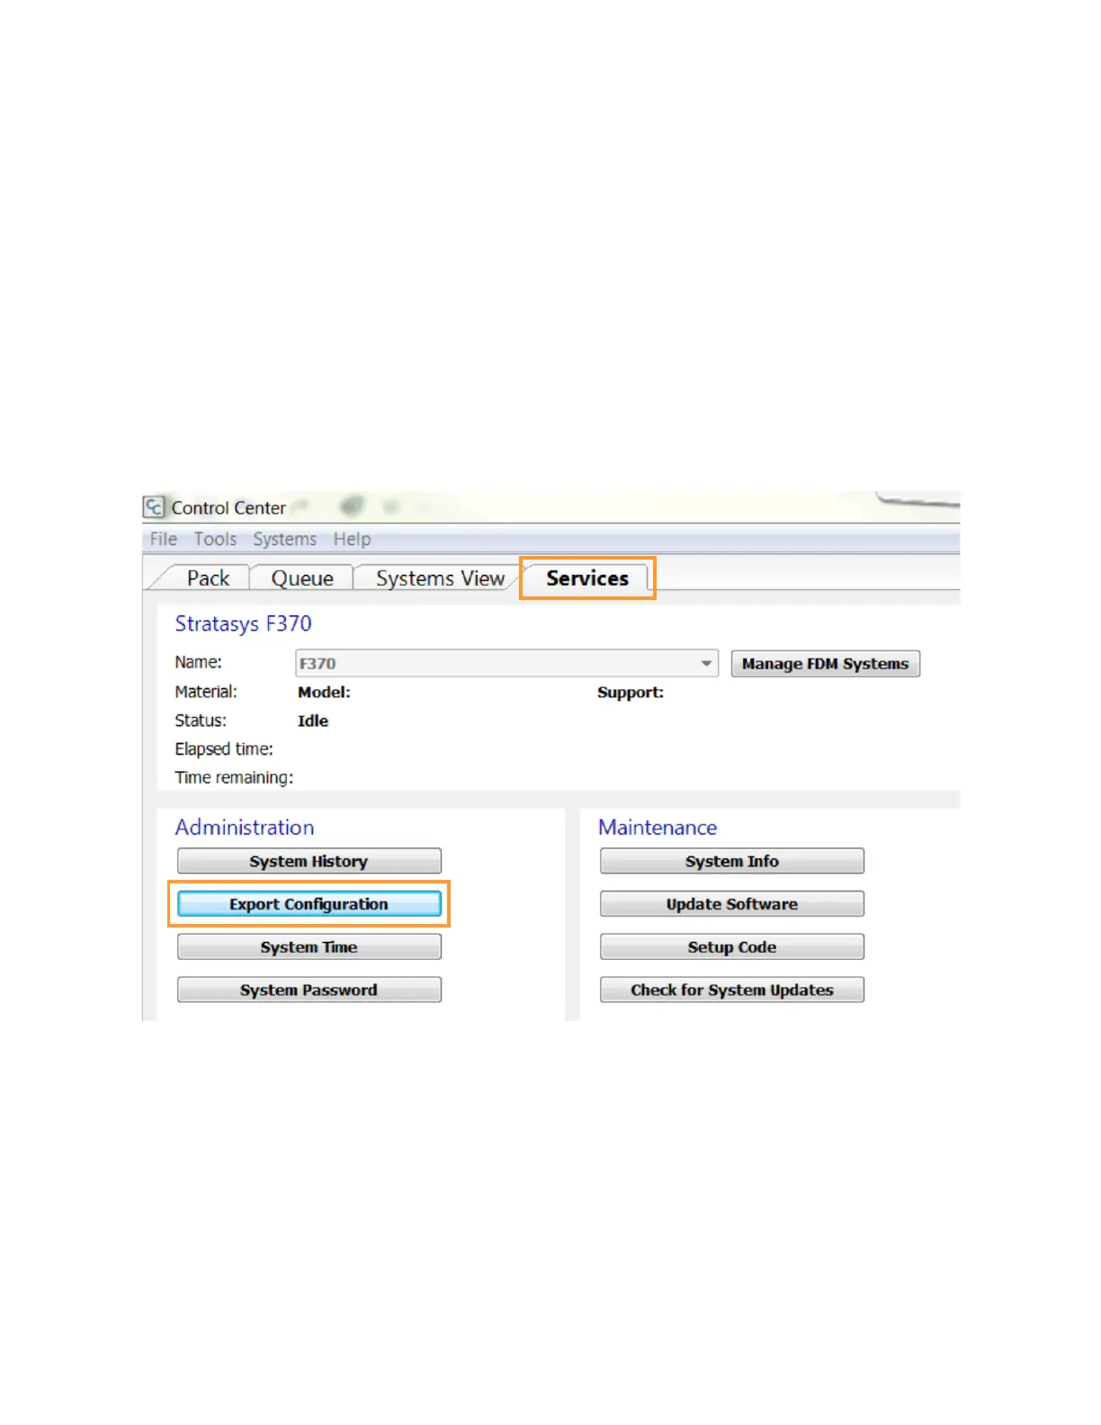The width and height of the screenshot is (1101, 1425).
Task: Expand the Name dropdown arrow
Action: tap(706, 664)
